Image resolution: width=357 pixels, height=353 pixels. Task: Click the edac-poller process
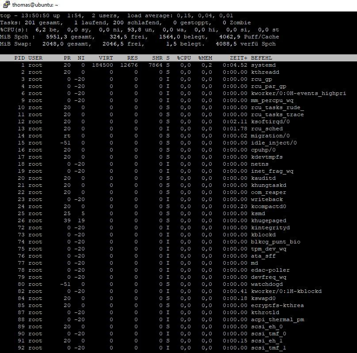click(x=270, y=270)
